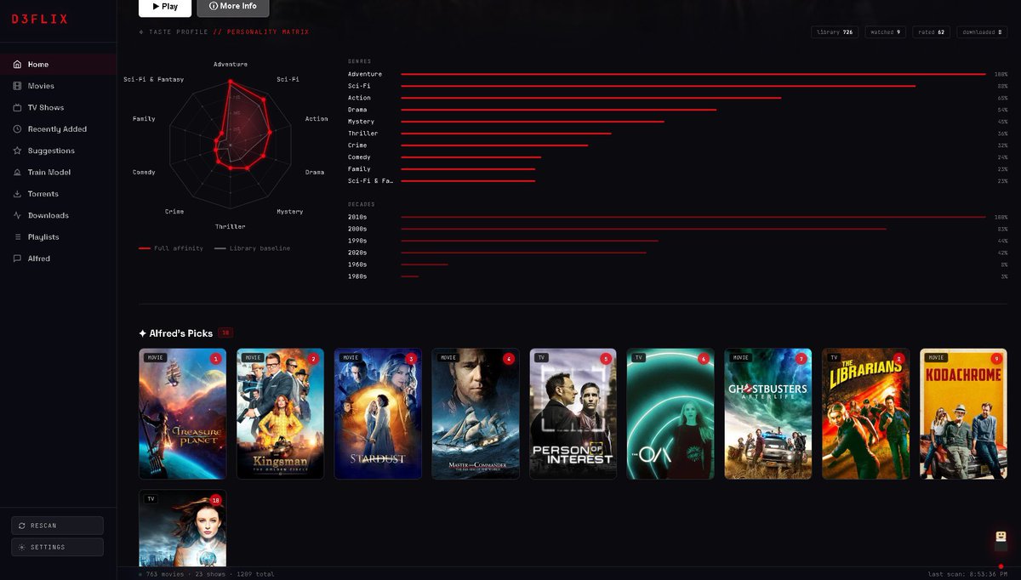Open Recently Added page
1021x580 pixels.
point(58,129)
